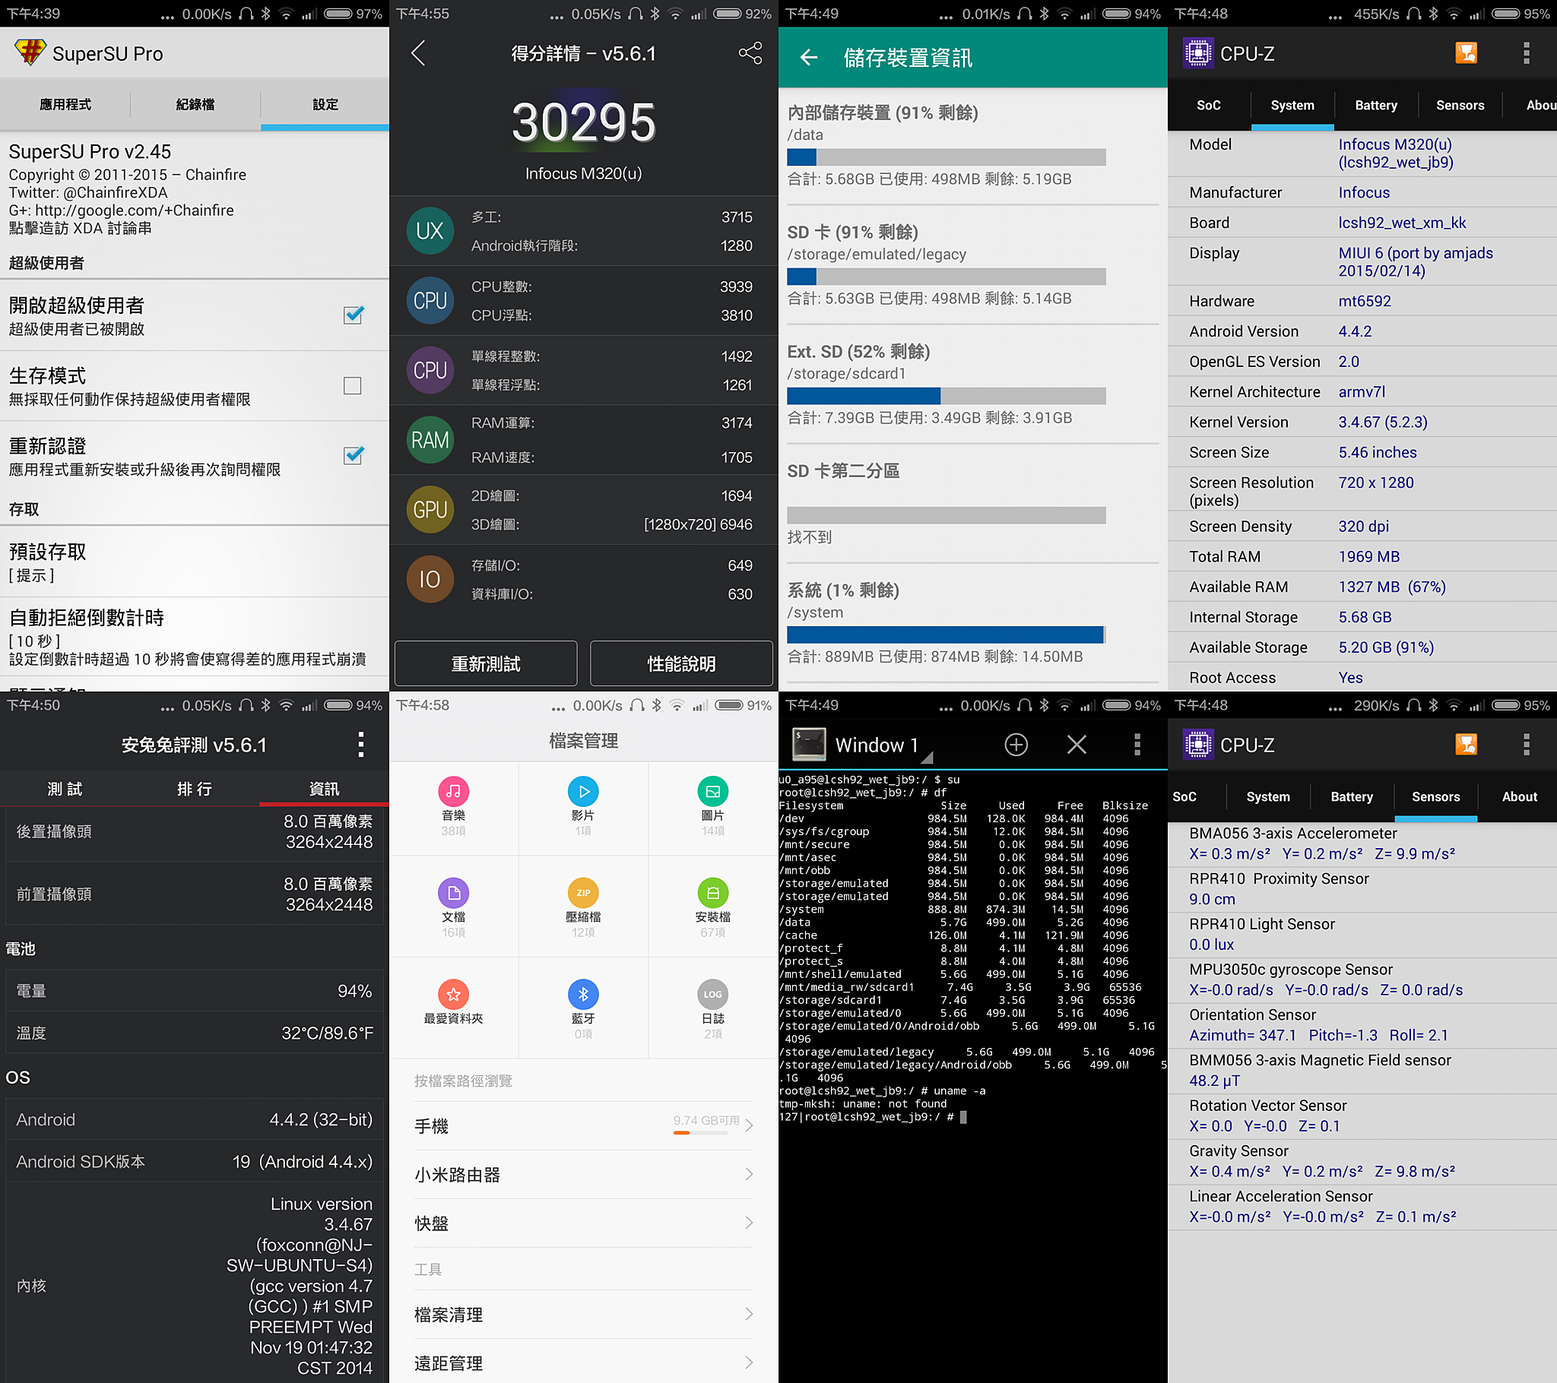Open the 快盤 row chevron
1557x1383 pixels.
pos(749,1223)
